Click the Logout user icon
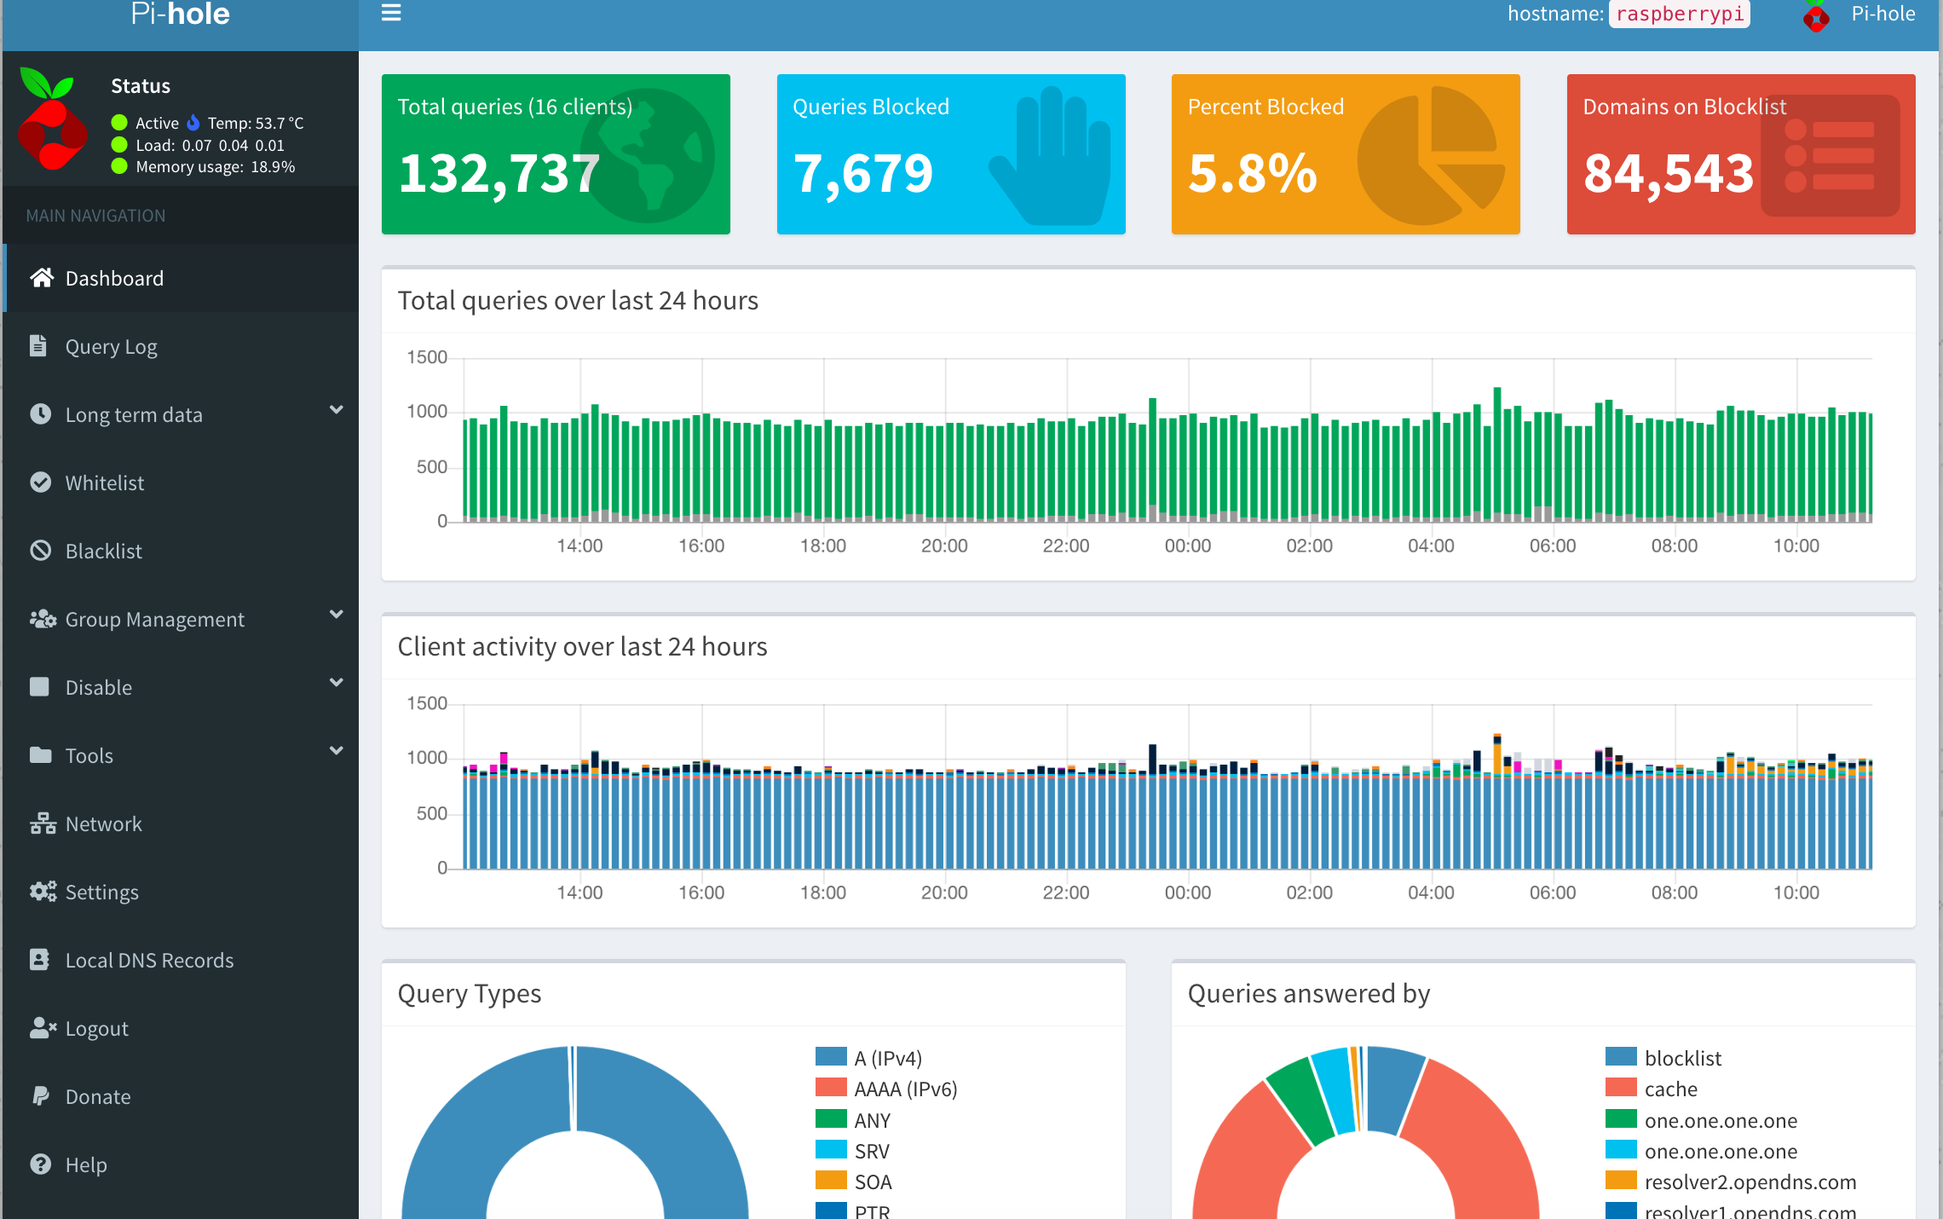 tap(43, 1028)
